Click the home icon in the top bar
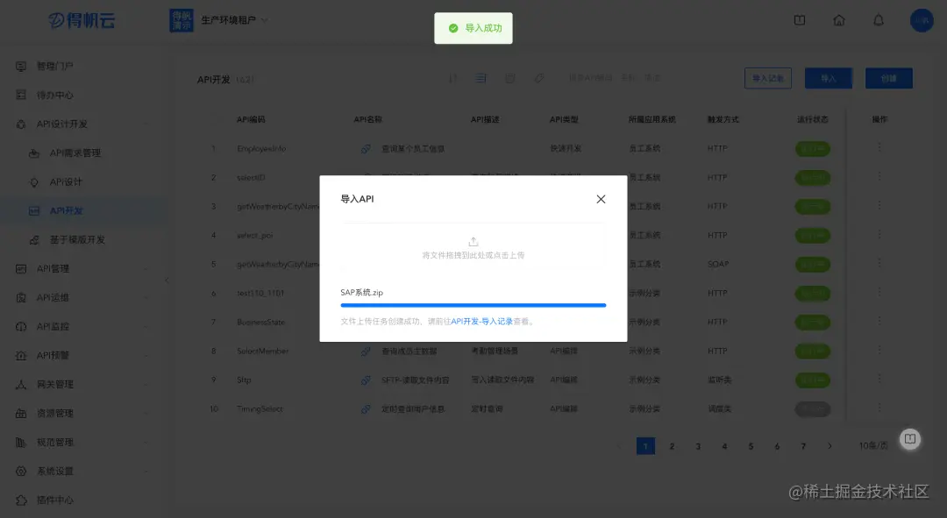Image resolution: width=947 pixels, height=518 pixels. coord(838,19)
